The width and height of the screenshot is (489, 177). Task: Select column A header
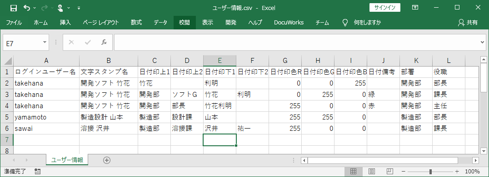coord(46,61)
